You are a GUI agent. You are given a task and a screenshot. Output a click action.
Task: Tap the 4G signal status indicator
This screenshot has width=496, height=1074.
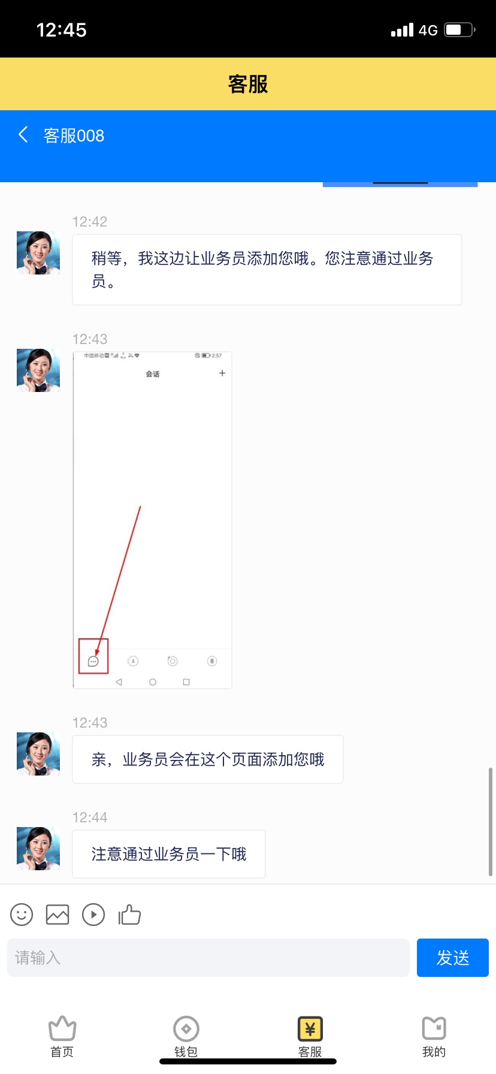[428, 30]
